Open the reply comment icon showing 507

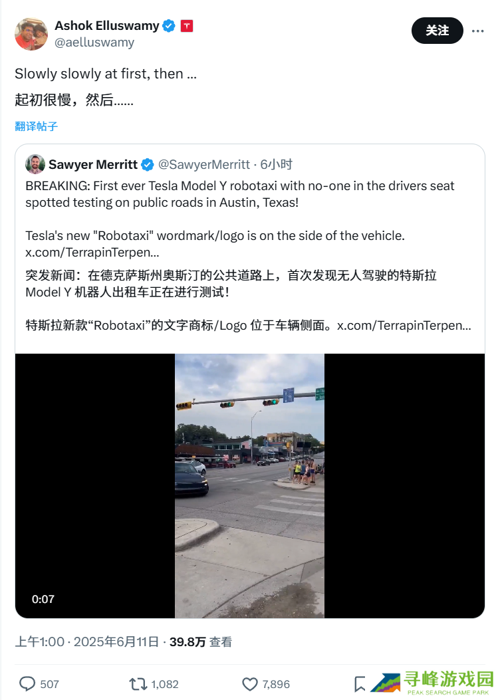tap(27, 684)
